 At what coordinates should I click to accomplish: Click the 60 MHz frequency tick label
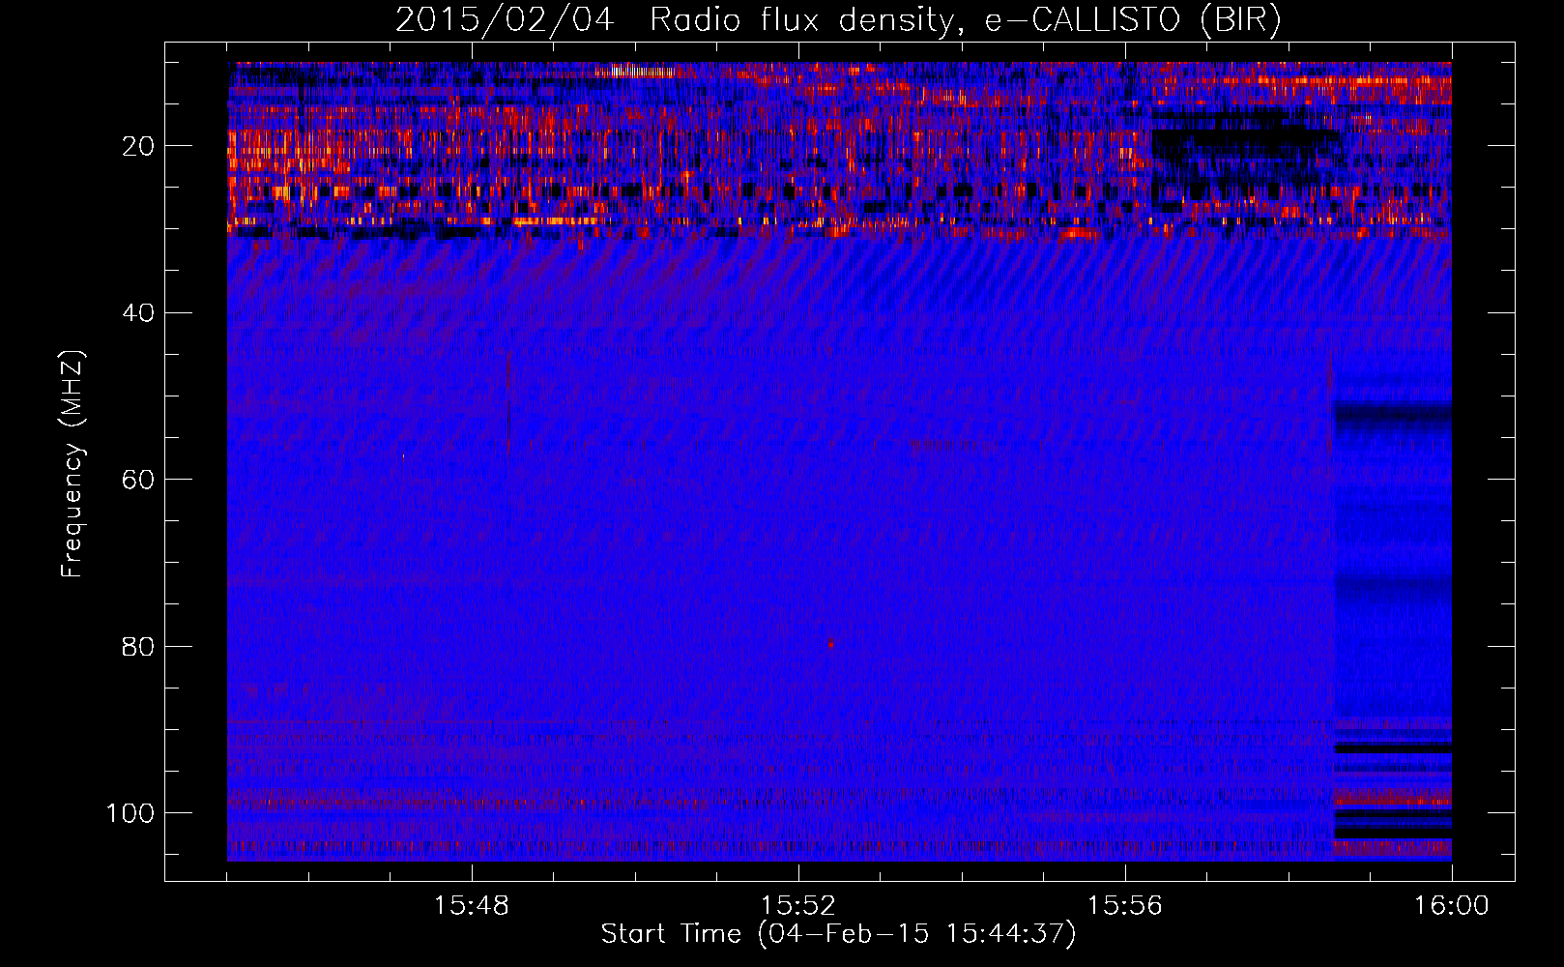[138, 480]
